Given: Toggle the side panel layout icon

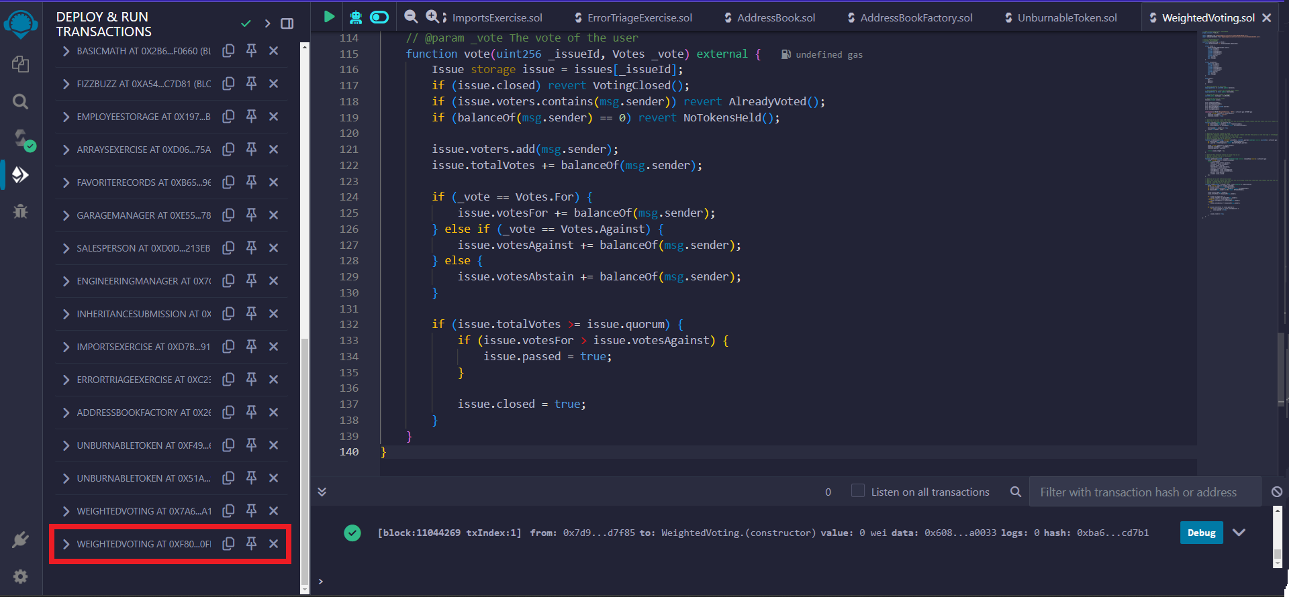Looking at the screenshot, I should (x=287, y=23).
